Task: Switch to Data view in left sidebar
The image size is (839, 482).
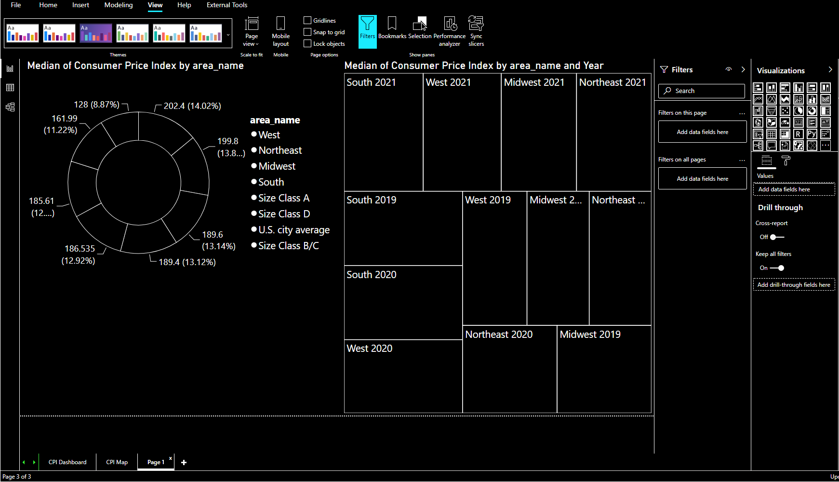Action: tap(10, 88)
